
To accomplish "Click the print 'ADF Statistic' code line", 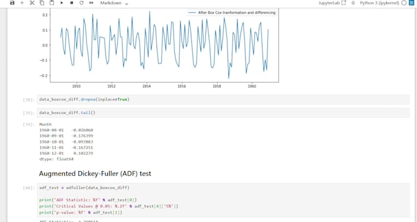I will click(x=88, y=200).
